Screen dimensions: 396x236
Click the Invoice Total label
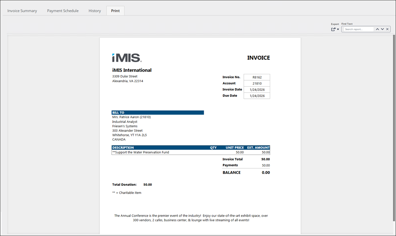click(233, 159)
